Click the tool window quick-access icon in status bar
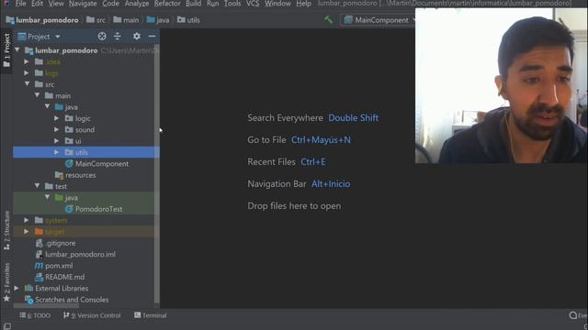588x330 pixels. click(6, 326)
